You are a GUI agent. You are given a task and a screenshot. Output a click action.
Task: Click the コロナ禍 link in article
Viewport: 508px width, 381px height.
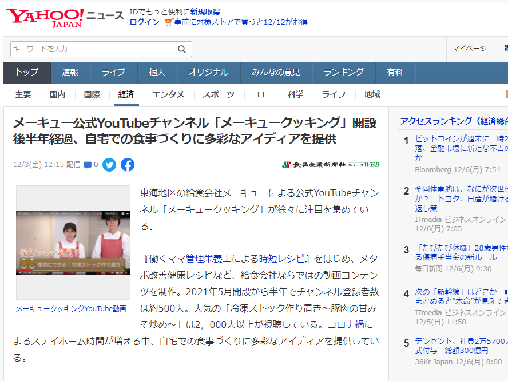tap(346, 324)
